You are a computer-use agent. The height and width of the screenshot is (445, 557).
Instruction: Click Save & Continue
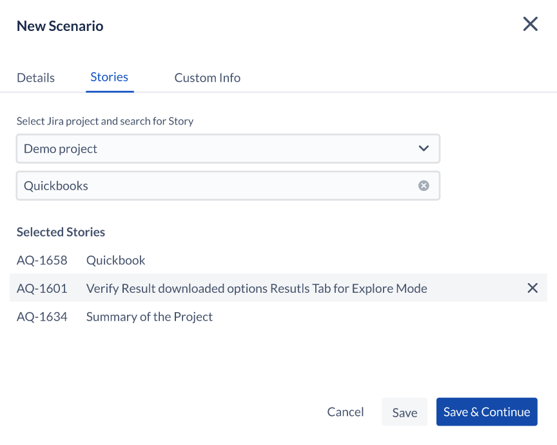(487, 412)
